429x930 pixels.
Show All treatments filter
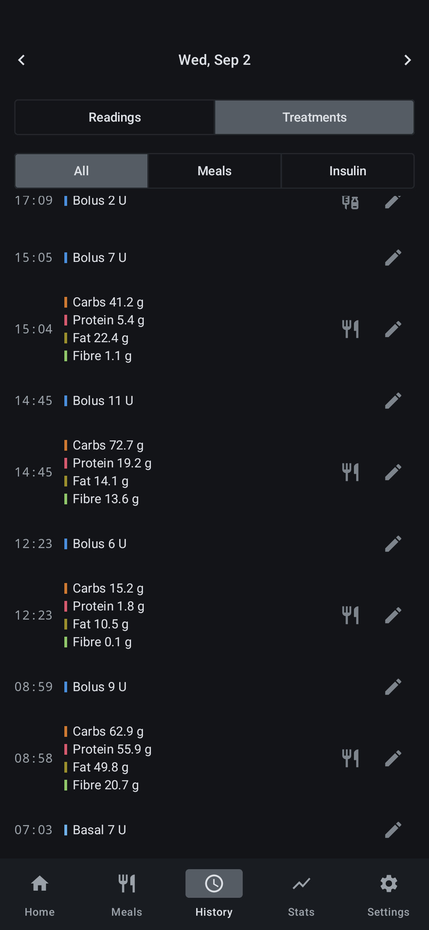81,171
